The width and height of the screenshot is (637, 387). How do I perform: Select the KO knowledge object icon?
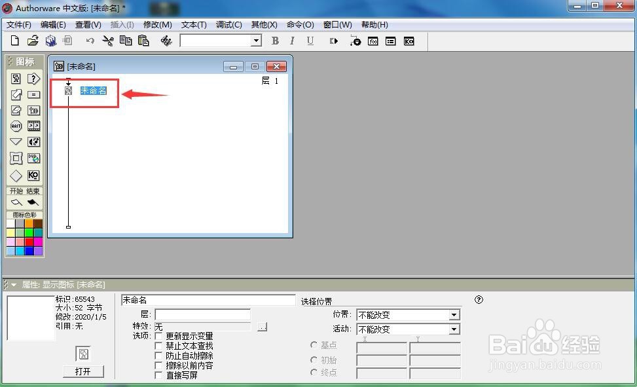click(34, 175)
